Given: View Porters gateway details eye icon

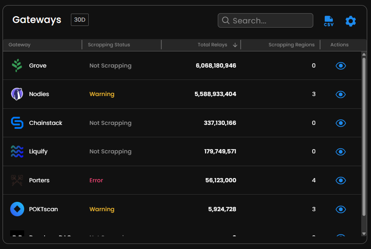Looking at the screenshot, I should click(x=341, y=180).
